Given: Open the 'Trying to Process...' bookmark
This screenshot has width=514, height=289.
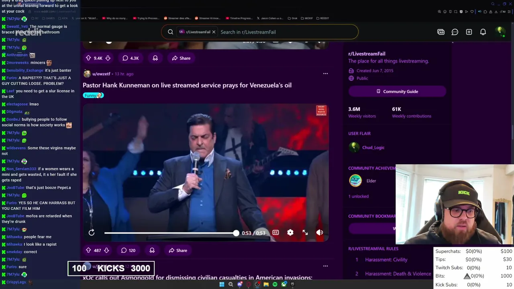Looking at the screenshot, I should coord(146,18).
